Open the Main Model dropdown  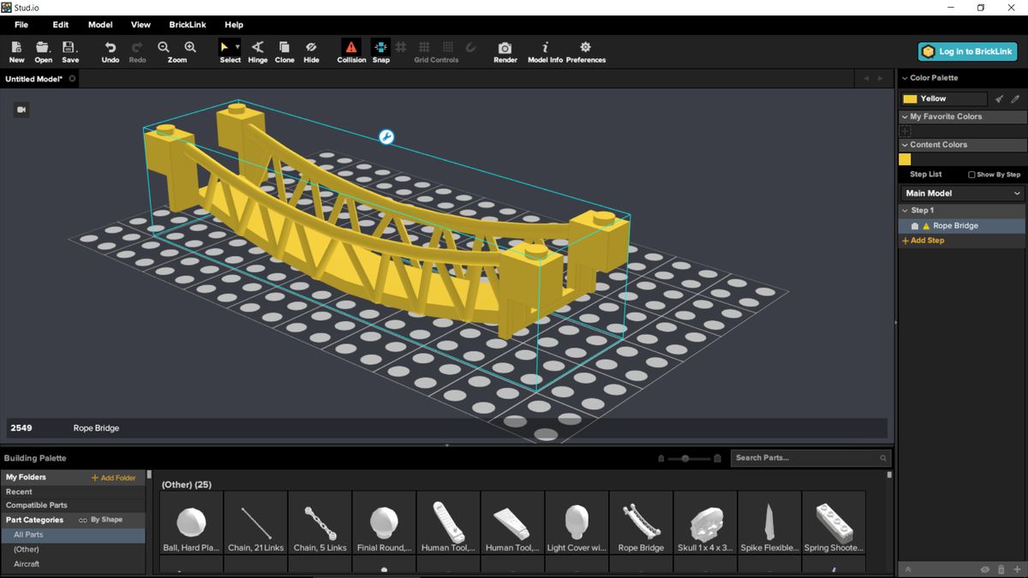961,193
